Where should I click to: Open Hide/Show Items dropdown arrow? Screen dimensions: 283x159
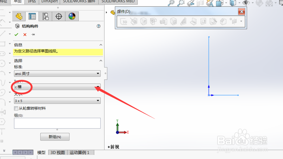(x=253, y=3)
